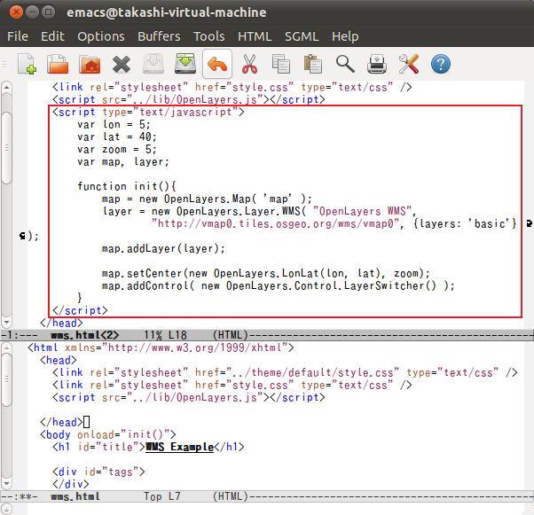Click (HTML) mode indicator in lower mode line
Viewport: 534px width, 515px height.
231,496
